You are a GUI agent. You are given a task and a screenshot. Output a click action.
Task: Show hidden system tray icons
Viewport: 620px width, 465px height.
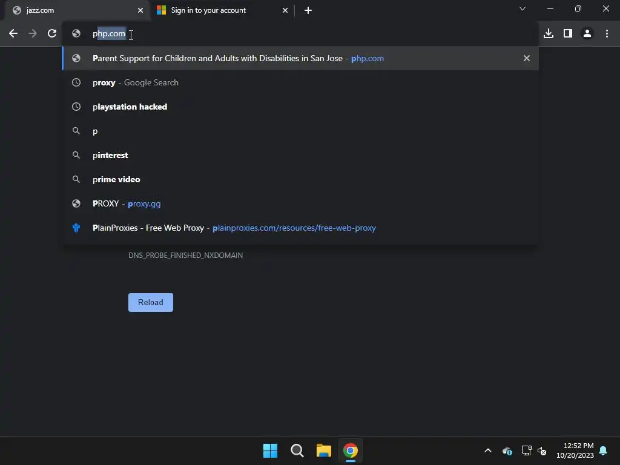tap(488, 450)
